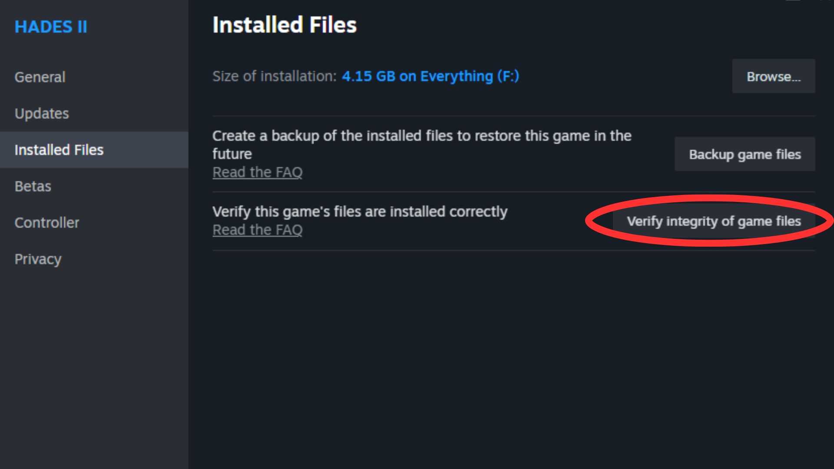Read the FAQ for file verification
The width and height of the screenshot is (834, 469).
(257, 230)
